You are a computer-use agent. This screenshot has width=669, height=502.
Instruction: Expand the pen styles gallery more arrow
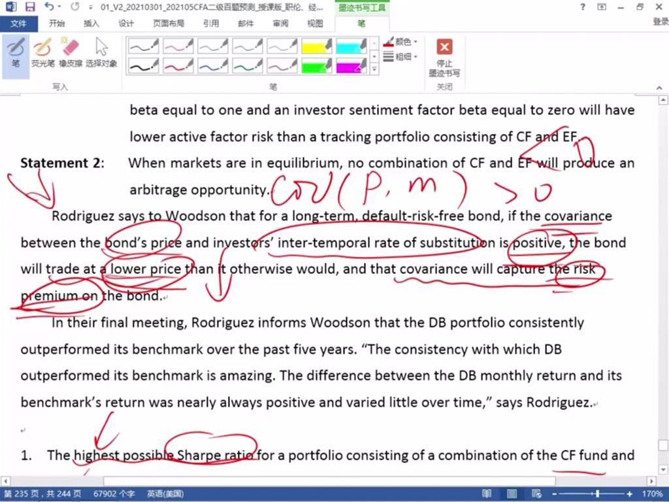374,69
